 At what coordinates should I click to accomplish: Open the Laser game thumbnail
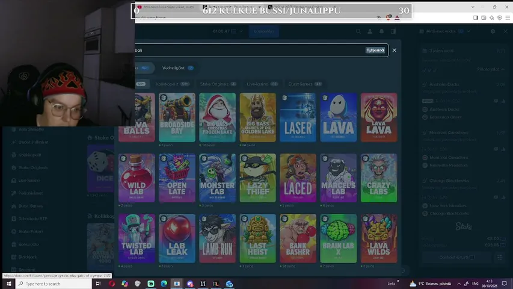[x=298, y=117]
